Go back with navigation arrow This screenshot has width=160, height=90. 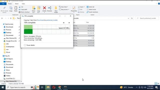tap(2, 18)
